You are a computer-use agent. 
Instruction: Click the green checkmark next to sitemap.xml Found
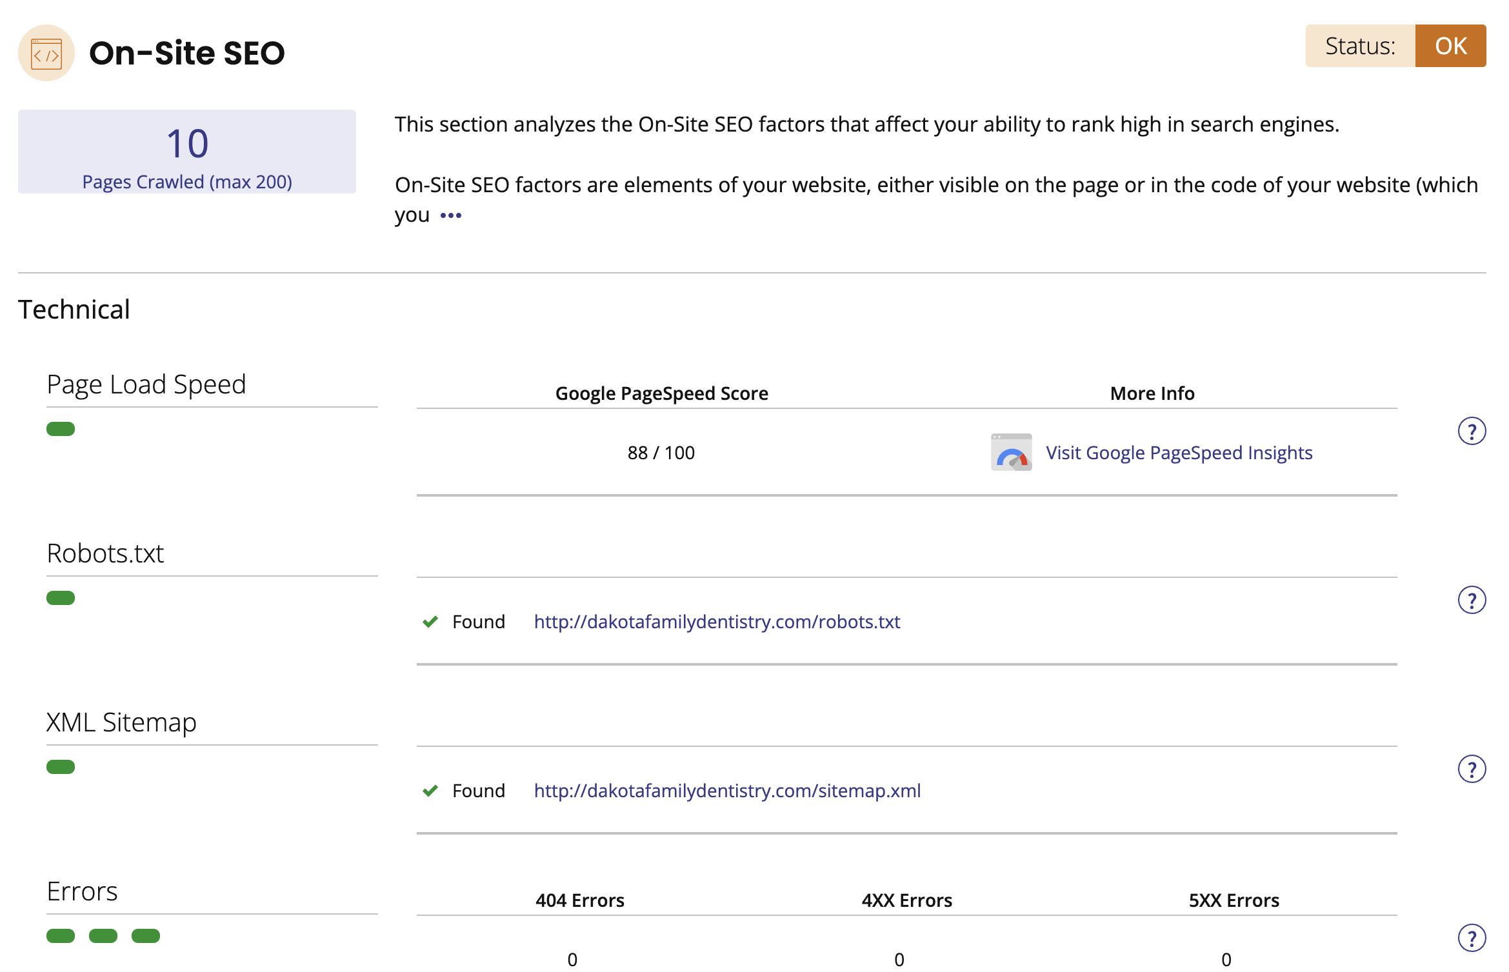pos(430,791)
